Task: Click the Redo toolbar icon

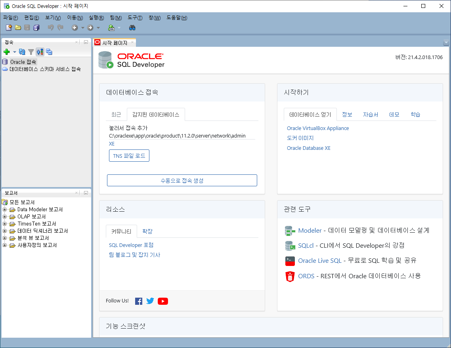Action: (x=60, y=28)
